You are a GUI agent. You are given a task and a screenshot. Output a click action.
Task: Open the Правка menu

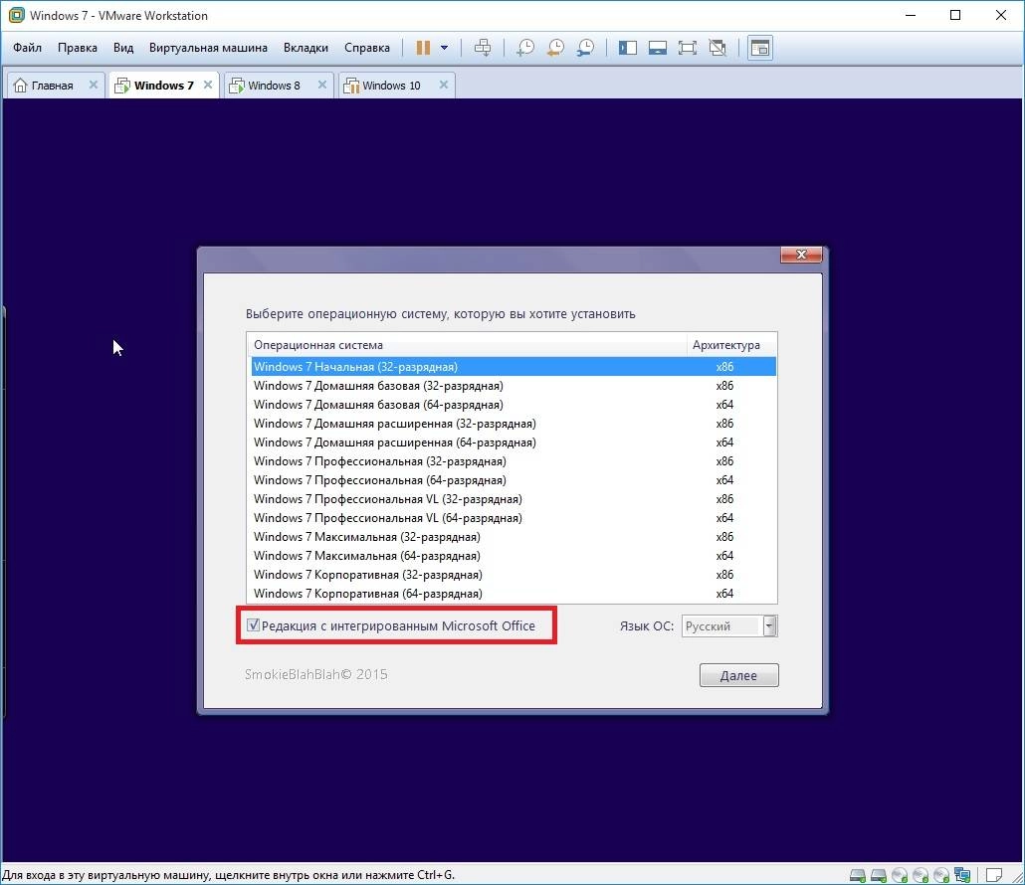(78, 48)
